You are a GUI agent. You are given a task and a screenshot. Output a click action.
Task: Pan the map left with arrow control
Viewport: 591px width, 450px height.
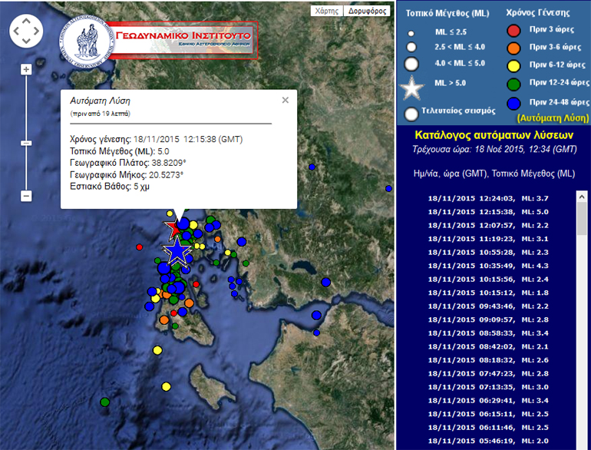(16, 31)
